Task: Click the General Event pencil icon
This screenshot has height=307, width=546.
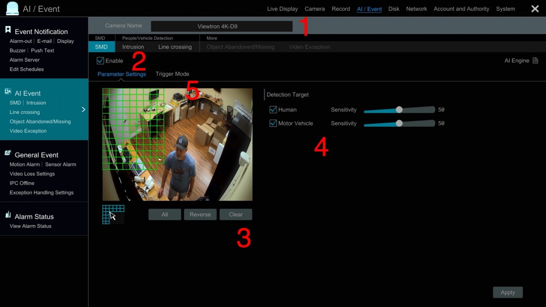Action: click(x=7, y=152)
